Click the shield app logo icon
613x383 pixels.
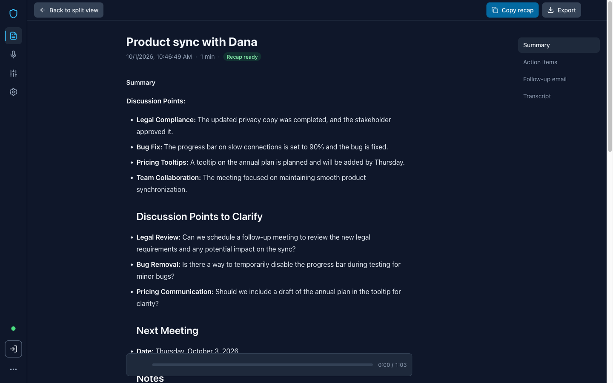13,14
